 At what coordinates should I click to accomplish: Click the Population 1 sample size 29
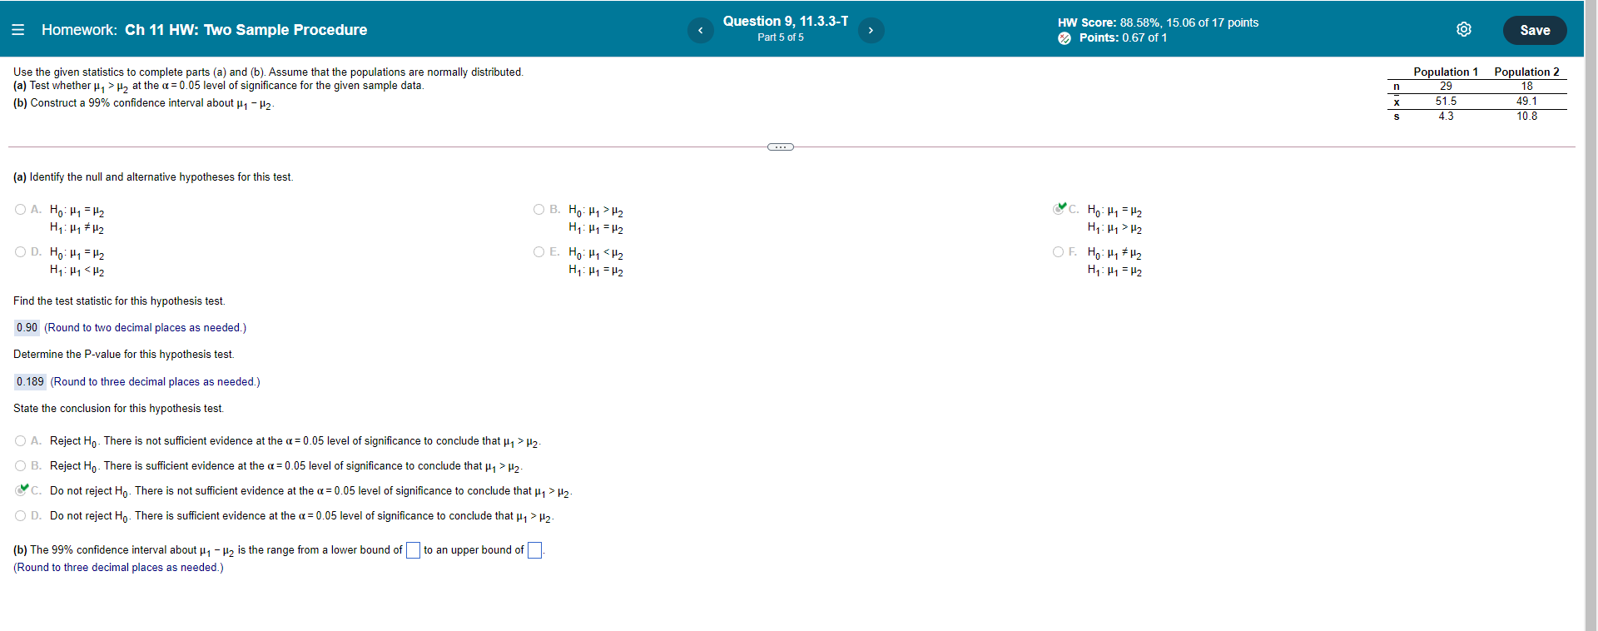tap(1446, 87)
